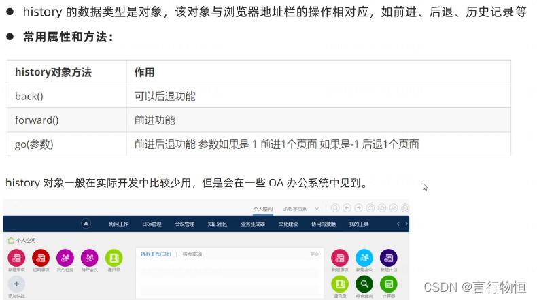Switch to the 待办工作 tab
This screenshot has height=300, width=537.
coord(156,254)
